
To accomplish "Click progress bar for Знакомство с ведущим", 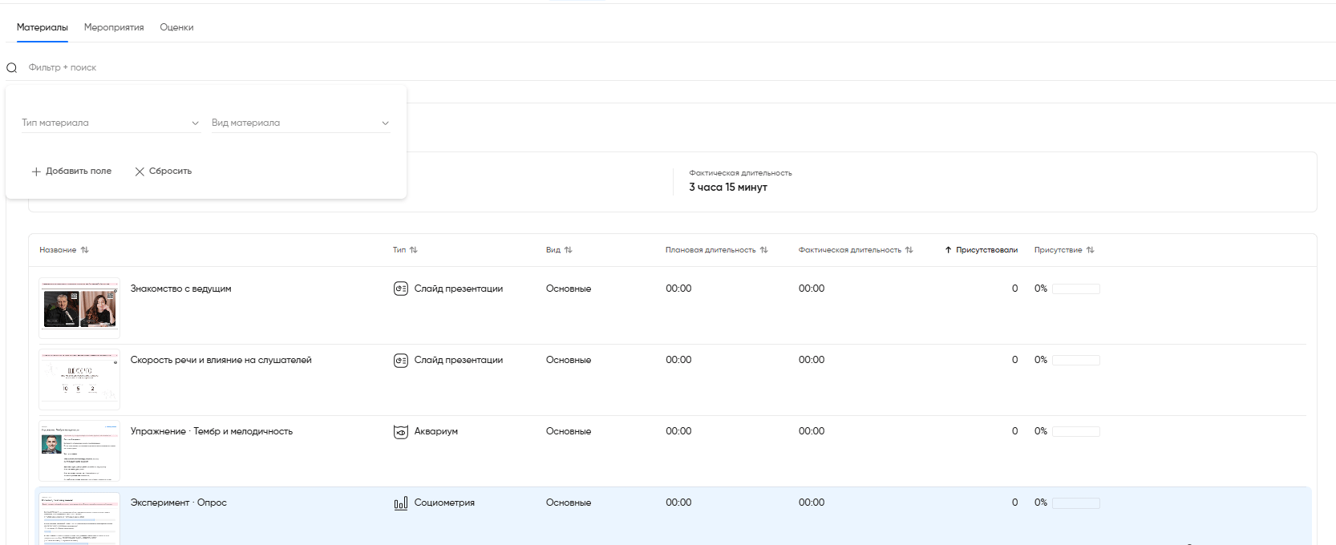I will 1075,289.
